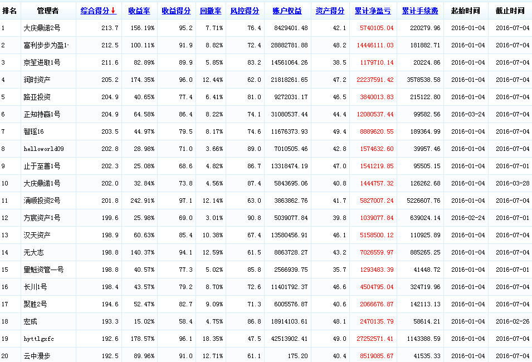Click net profit value 22237591.42
Viewport: 532px width, 362px height.
(375, 80)
